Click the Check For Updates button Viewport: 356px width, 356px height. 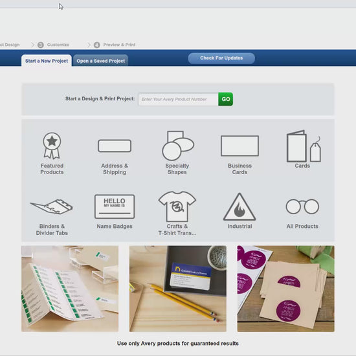221,58
